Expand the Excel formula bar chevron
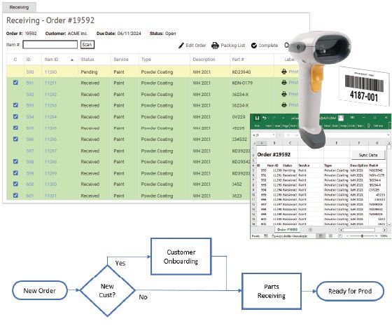Screen dimensions: 392x326 pyautogui.click(x=388, y=135)
